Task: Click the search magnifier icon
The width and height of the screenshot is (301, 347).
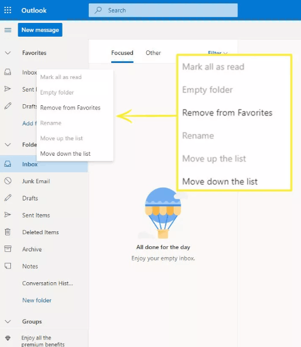Action: [x=98, y=10]
